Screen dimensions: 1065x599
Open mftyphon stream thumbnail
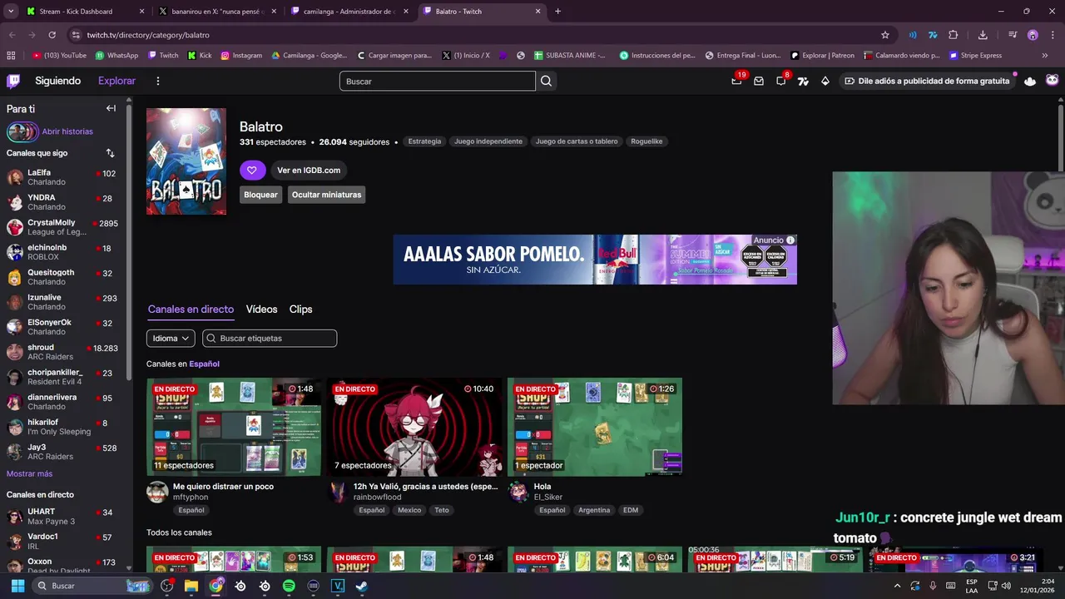pos(234,427)
